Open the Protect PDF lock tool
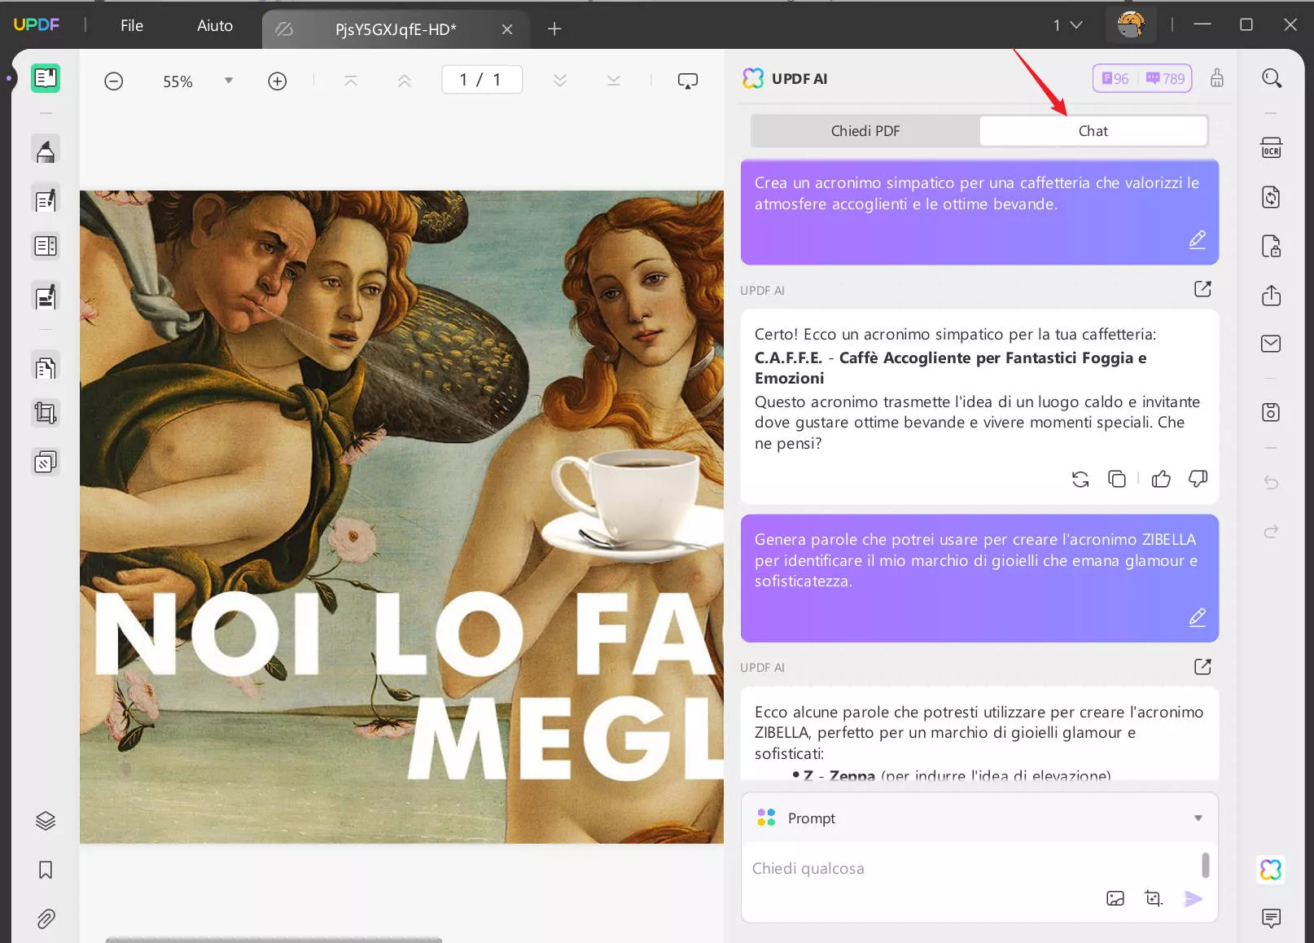The width and height of the screenshot is (1314, 943). (x=1272, y=246)
